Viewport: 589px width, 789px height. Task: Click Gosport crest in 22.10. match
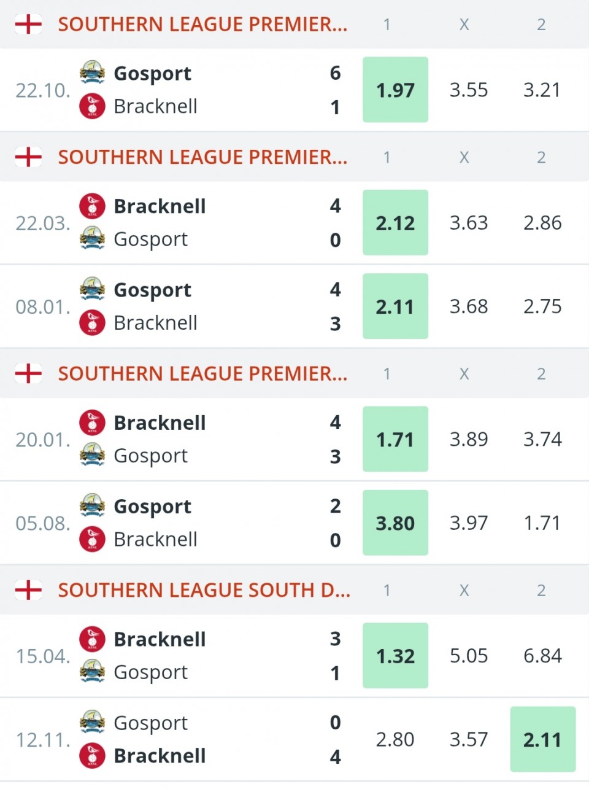click(x=92, y=72)
